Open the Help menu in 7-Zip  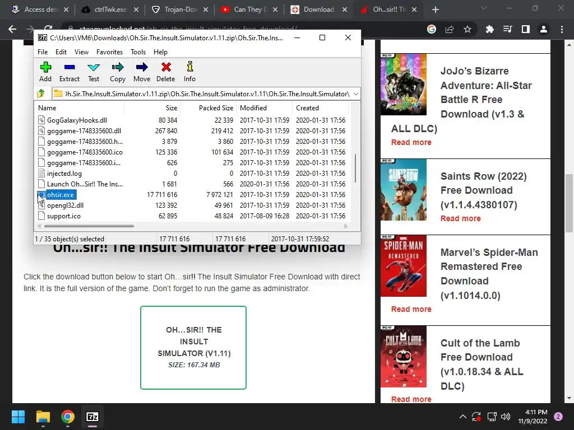pos(160,52)
